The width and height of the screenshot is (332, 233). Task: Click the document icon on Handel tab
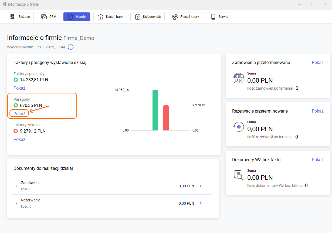point(70,17)
